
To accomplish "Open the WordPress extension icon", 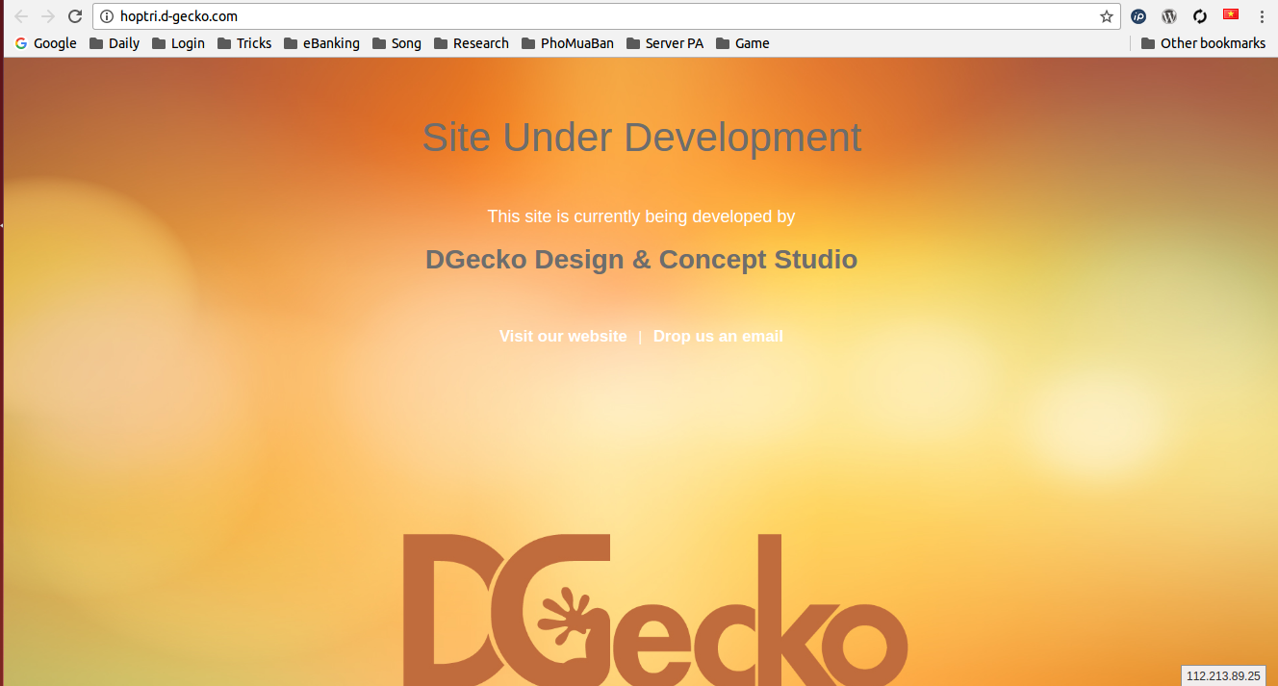I will point(1169,16).
